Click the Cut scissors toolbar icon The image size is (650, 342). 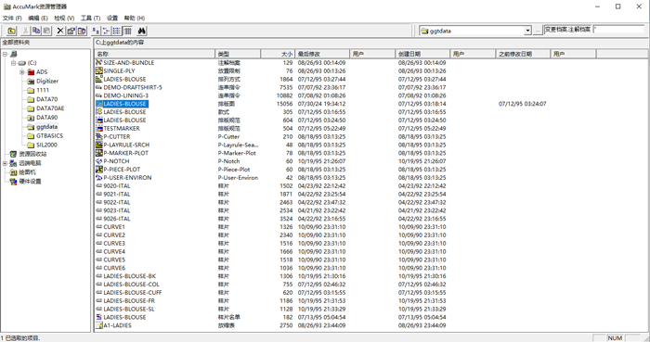[26, 31]
